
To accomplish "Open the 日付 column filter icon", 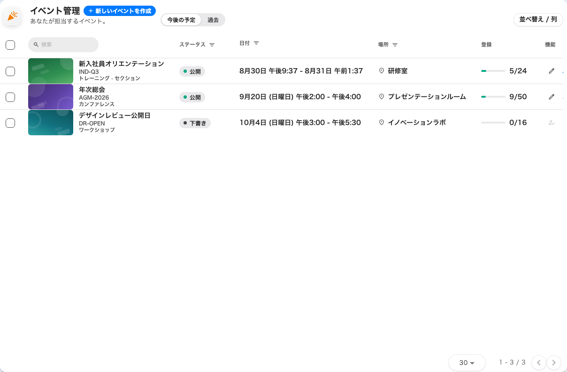I will [x=256, y=43].
